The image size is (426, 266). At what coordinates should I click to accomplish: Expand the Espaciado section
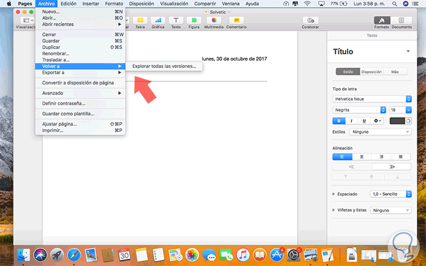[x=333, y=194]
